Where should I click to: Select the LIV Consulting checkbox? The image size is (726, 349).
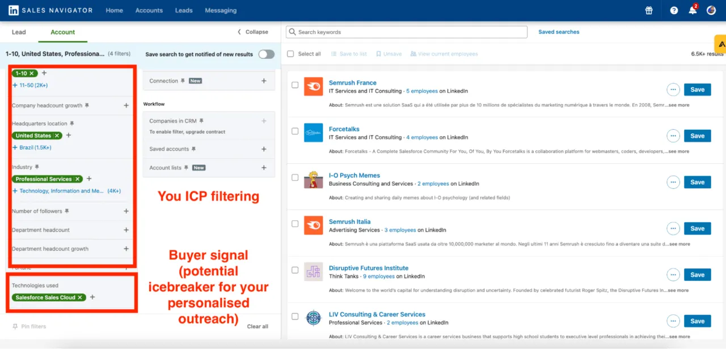[x=295, y=317]
